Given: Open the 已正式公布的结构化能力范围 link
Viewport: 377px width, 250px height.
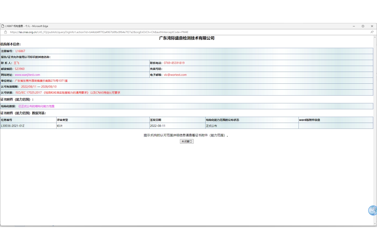Looking at the screenshot, I should click(x=36, y=106).
